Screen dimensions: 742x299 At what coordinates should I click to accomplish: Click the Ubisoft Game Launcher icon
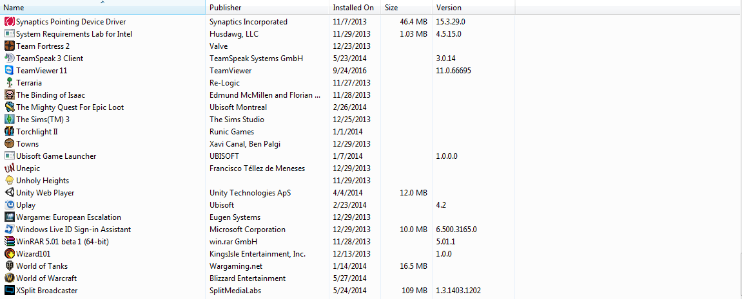(9, 156)
